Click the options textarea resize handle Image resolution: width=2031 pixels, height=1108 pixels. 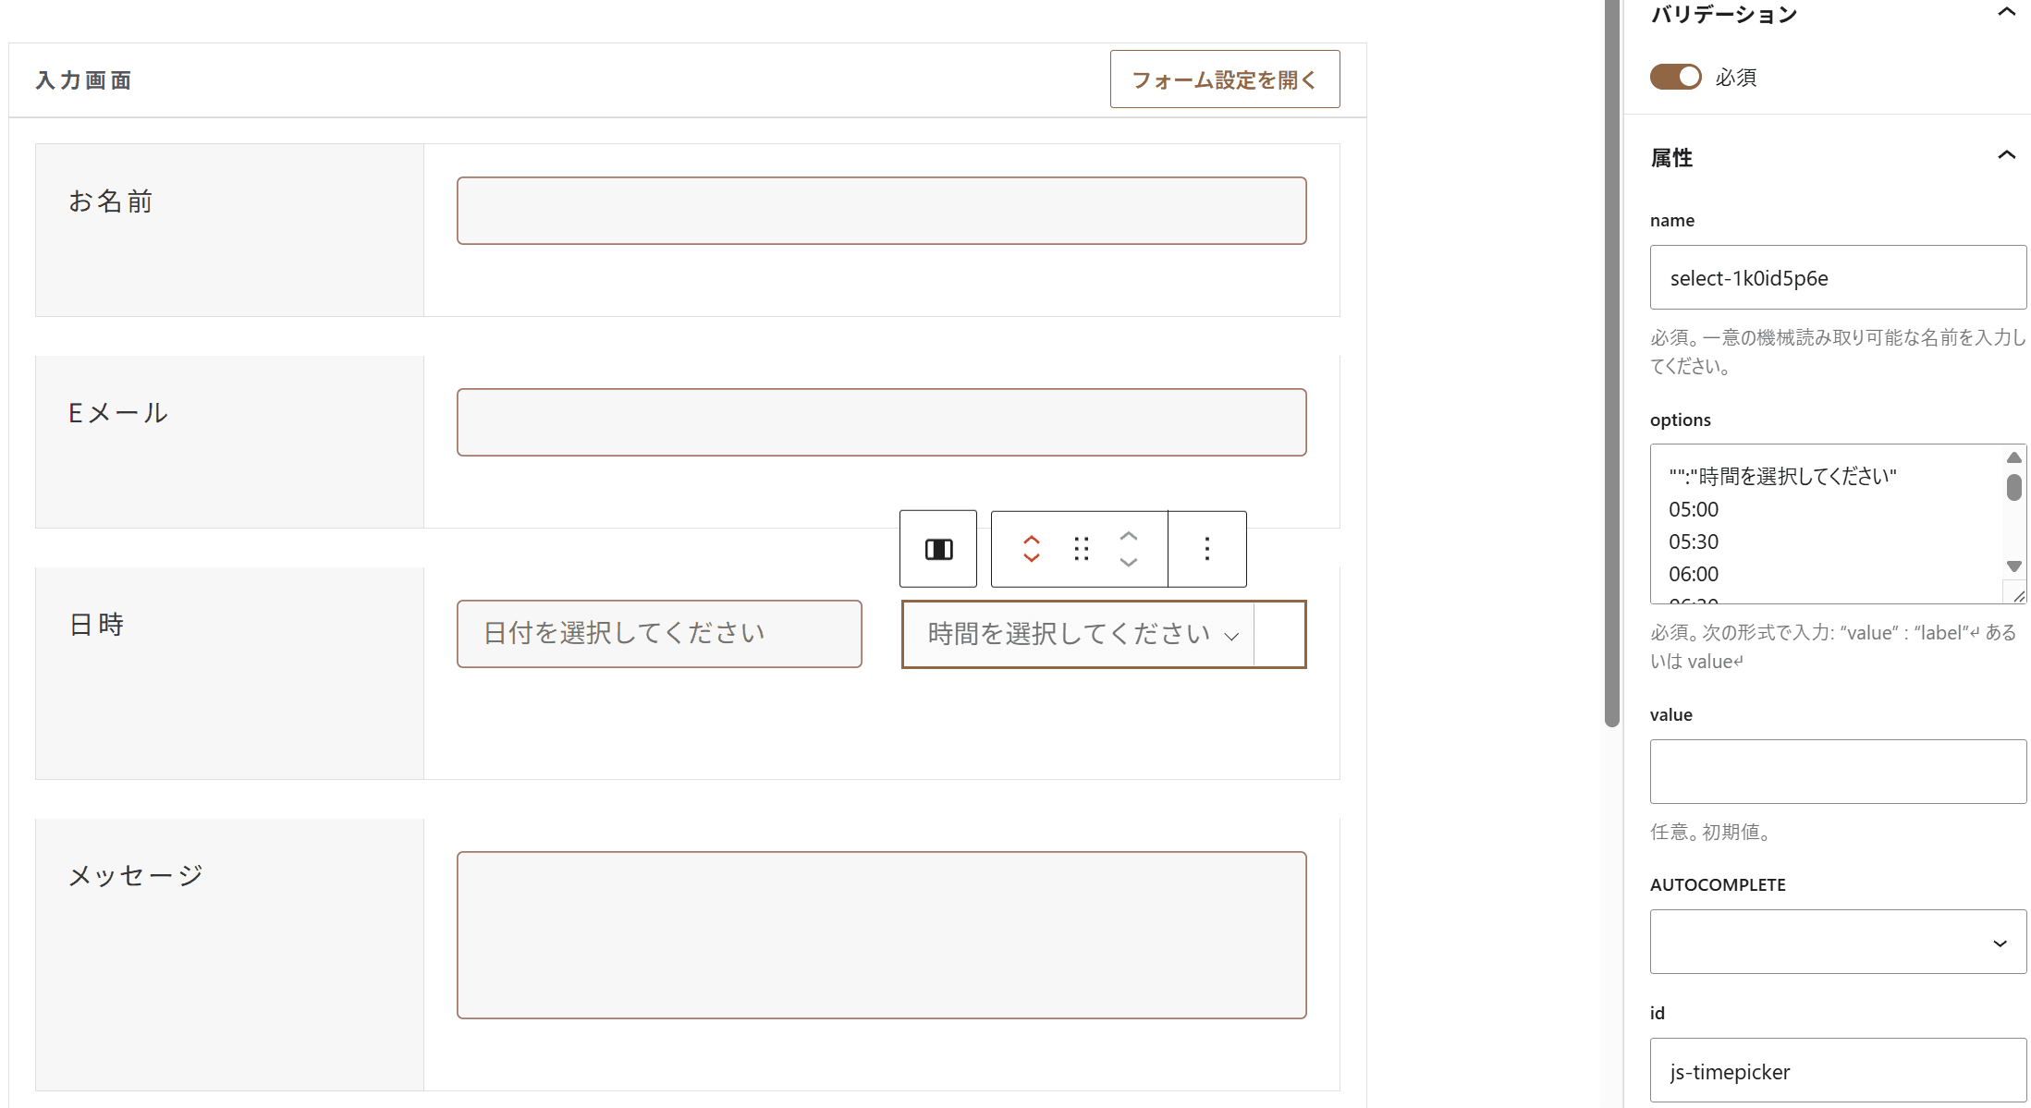pyautogui.click(x=2017, y=596)
